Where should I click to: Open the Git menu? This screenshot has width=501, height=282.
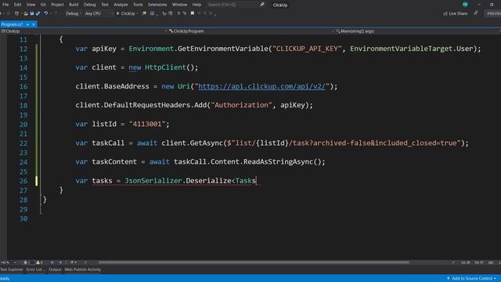click(x=43, y=5)
